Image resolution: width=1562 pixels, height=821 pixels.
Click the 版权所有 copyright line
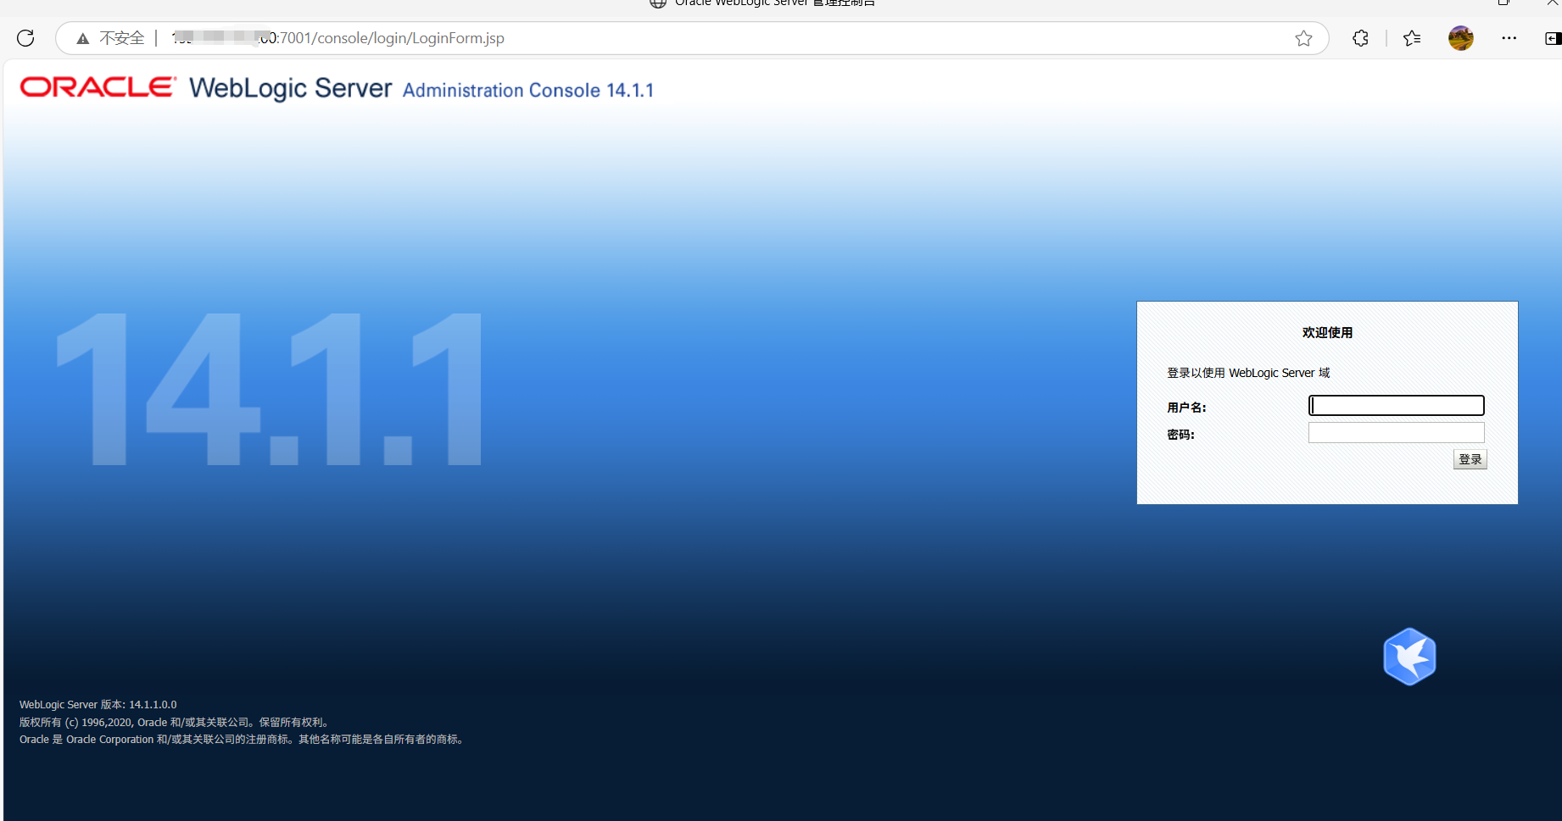[175, 723]
